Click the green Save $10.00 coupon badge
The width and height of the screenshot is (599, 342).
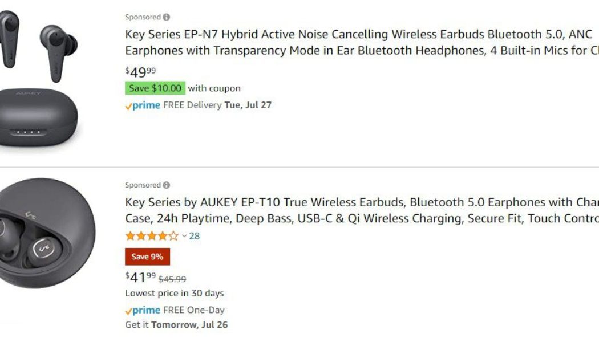tap(154, 88)
